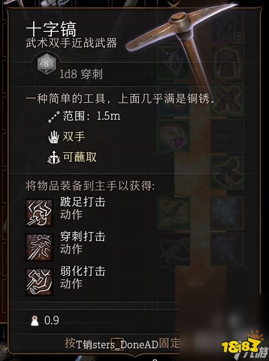Click the dippable weapon icon beside 可蘸取
Image resolution: width=269 pixels, height=361 pixels.
pyautogui.click(x=53, y=157)
